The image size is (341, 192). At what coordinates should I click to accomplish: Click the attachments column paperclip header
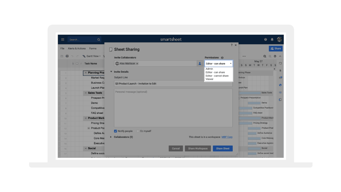tap(73, 63)
